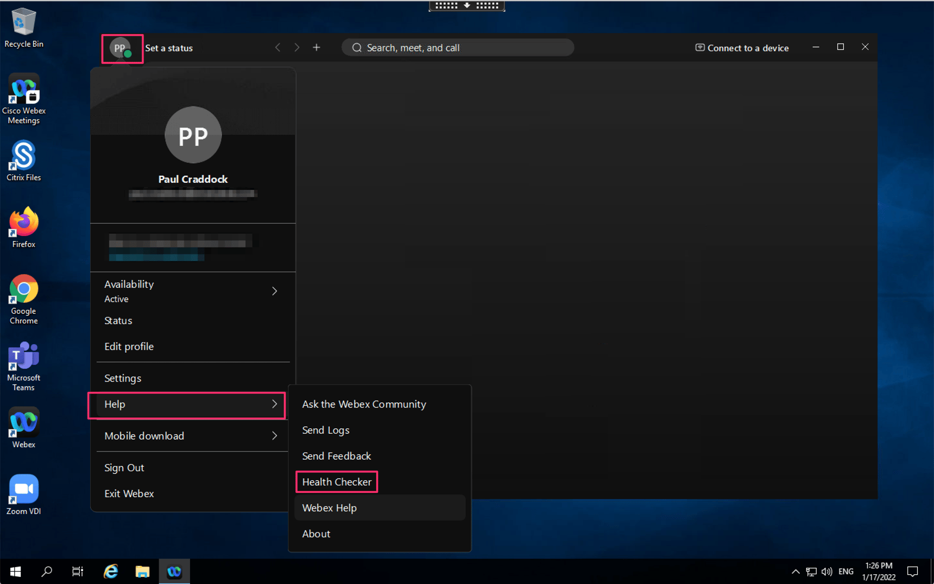Toggle the notifications icon in system tray
The height and width of the screenshot is (584, 934).
(914, 571)
